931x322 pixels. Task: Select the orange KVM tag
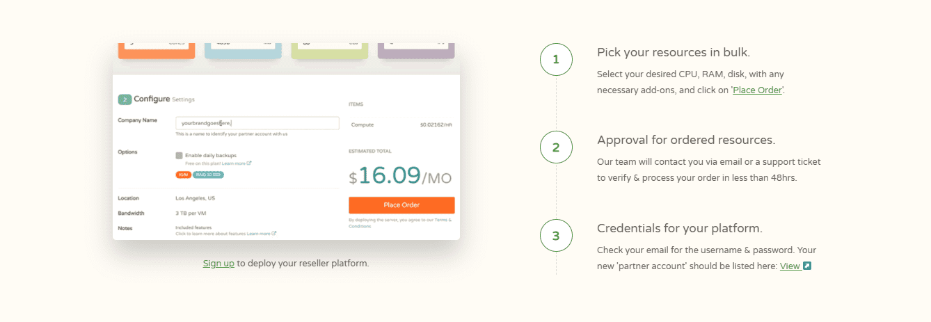click(183, 175)
